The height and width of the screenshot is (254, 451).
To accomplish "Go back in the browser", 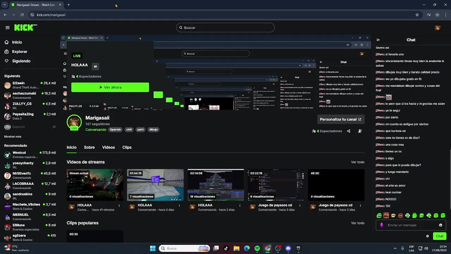I will click(5, 15).
